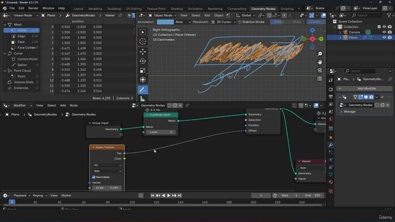Click the play animation button

168,195
